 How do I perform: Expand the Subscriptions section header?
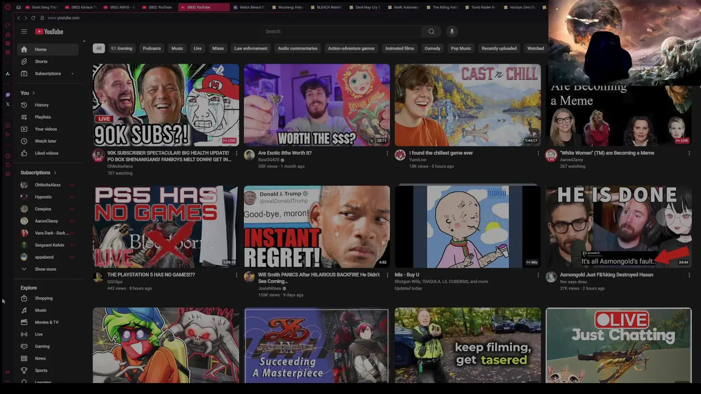[x=38, y=173]
